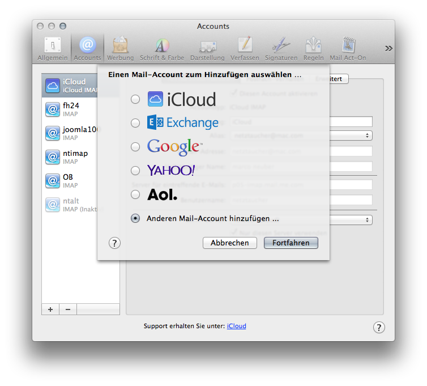This screenshot has height=386, width=427.
Task: Open the Regeln preferences pane
Action: coord(313,49)
